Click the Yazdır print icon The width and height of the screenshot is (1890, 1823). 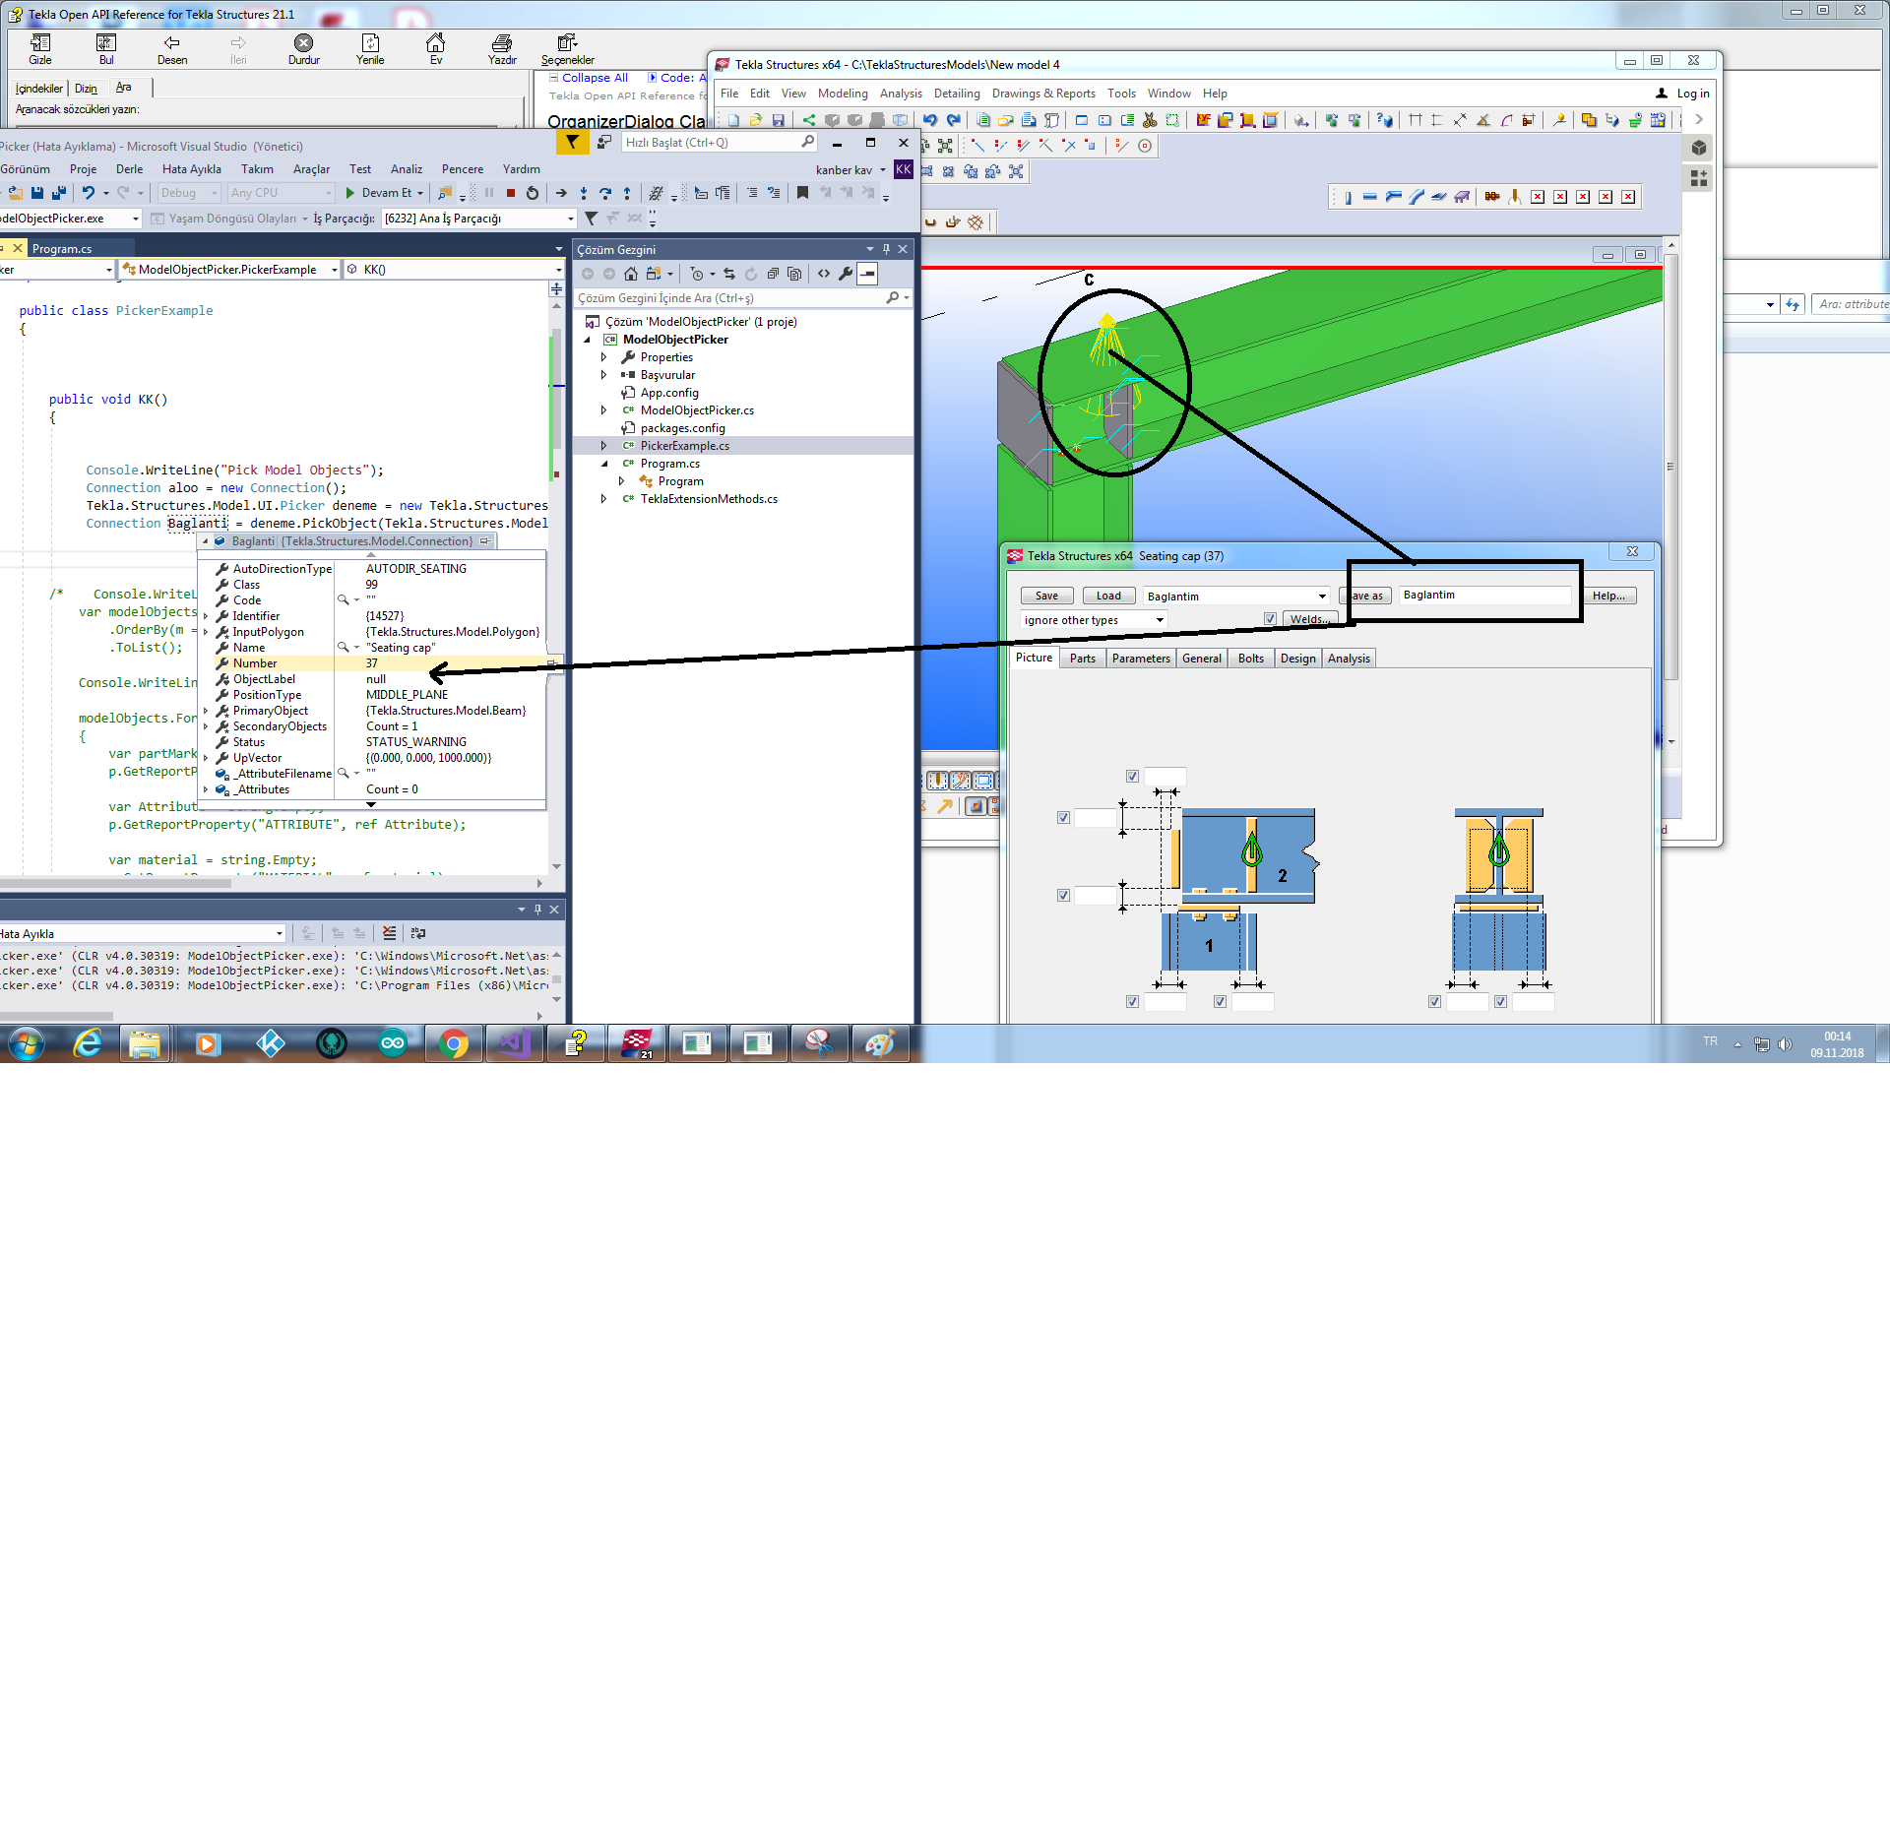point(502,43)
